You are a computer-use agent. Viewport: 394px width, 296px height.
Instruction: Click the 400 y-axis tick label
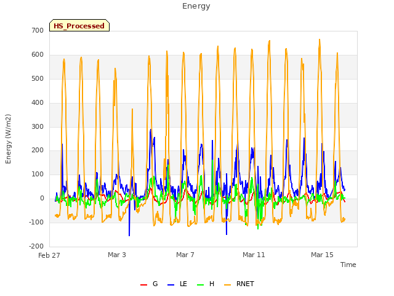38,103
